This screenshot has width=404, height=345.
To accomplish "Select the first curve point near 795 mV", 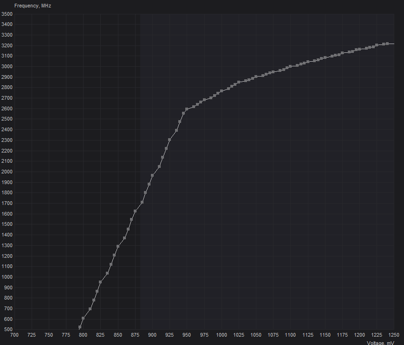I will [80, 327].
